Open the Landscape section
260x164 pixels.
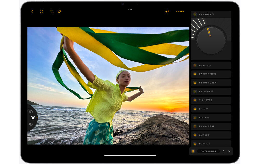click(211, 126)
